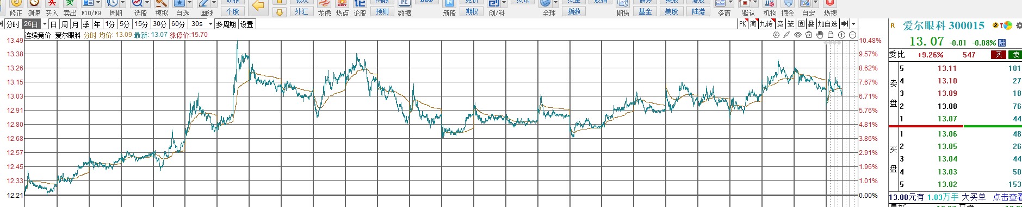Open dropdown arrow after 加自选 row
This screenshot has height=207, width=1022.
pyautogui.click(x=853, y=24)
